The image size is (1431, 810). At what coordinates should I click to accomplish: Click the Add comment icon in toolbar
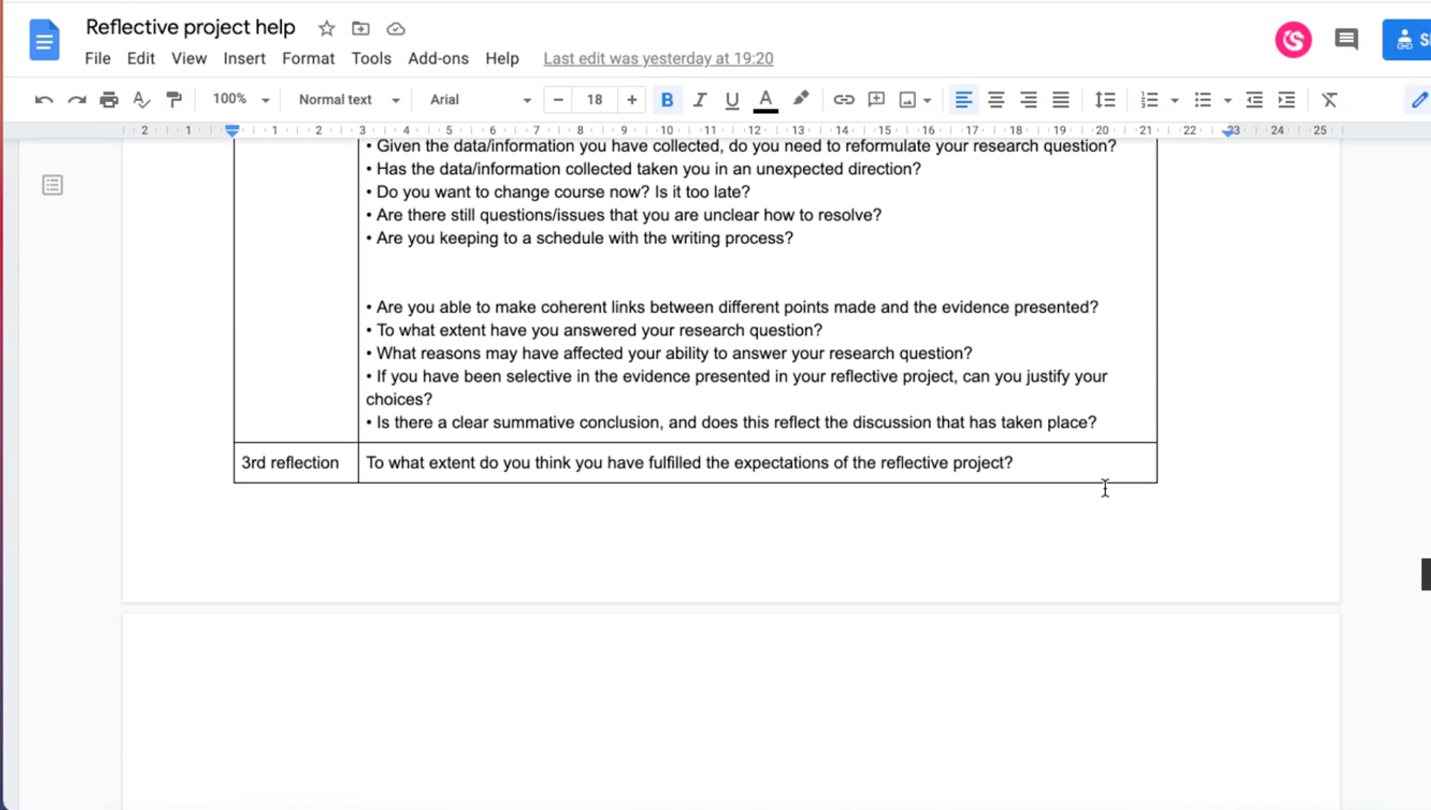point(876,100)
